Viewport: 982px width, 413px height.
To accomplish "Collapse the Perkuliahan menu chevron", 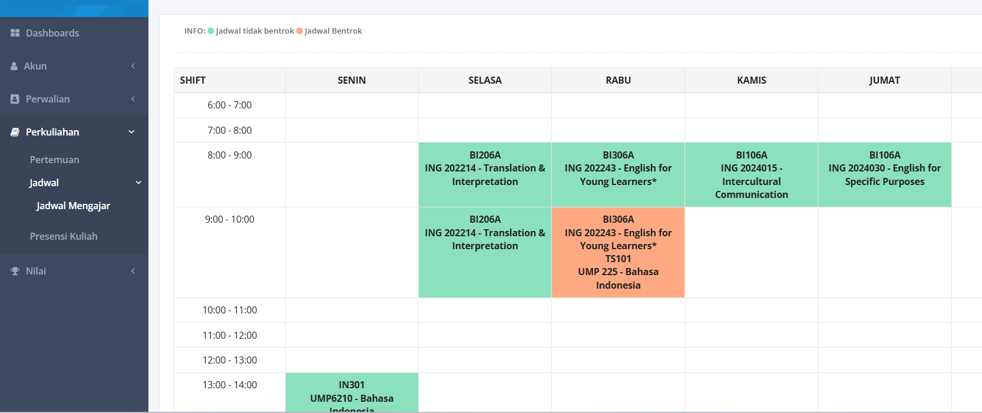I will 132,132.
